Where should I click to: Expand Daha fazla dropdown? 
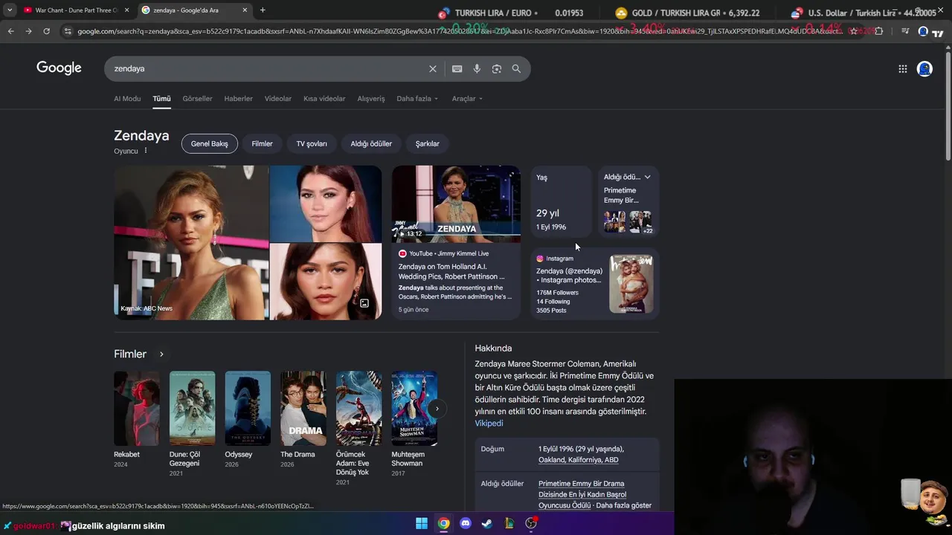pyautogui.click(x=417, y=99)
